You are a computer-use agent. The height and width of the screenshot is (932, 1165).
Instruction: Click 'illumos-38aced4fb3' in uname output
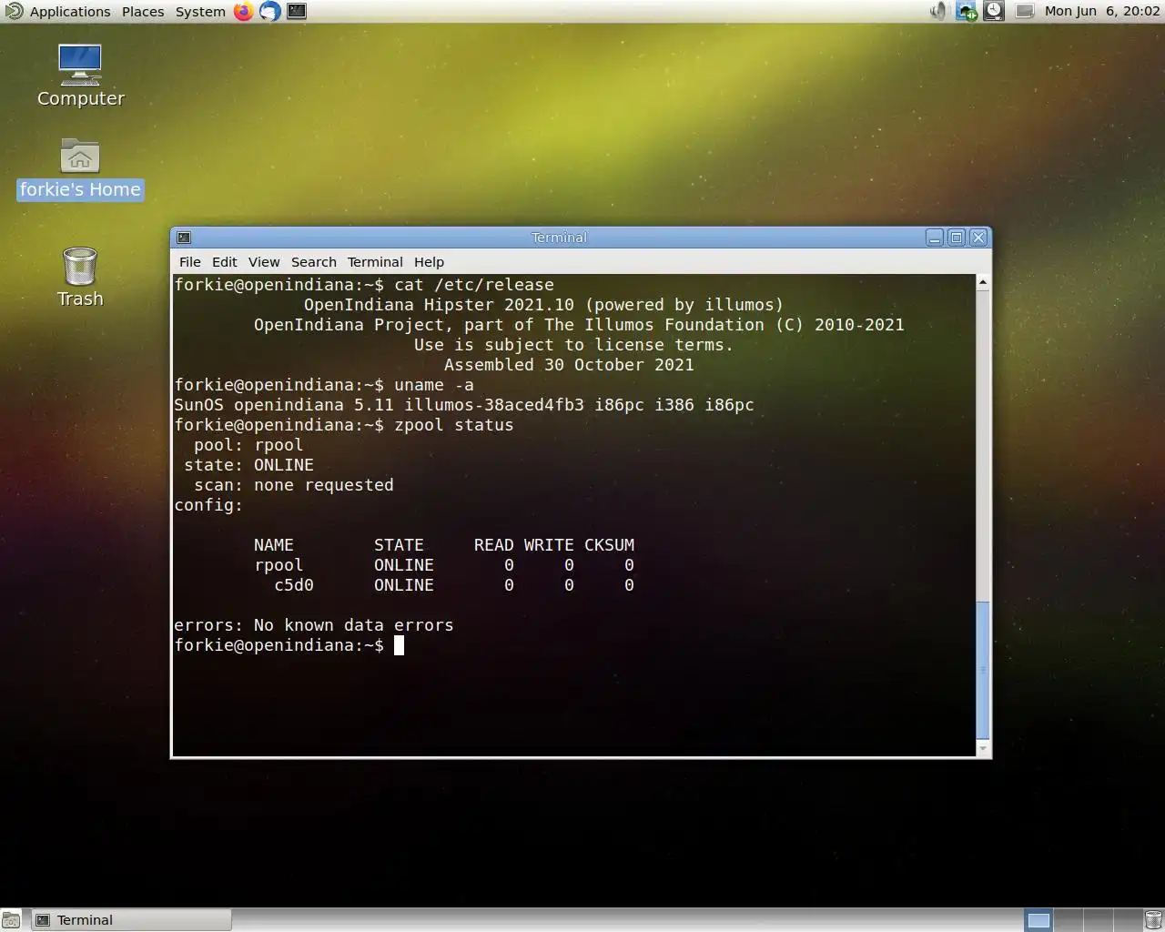click(494, 405)
